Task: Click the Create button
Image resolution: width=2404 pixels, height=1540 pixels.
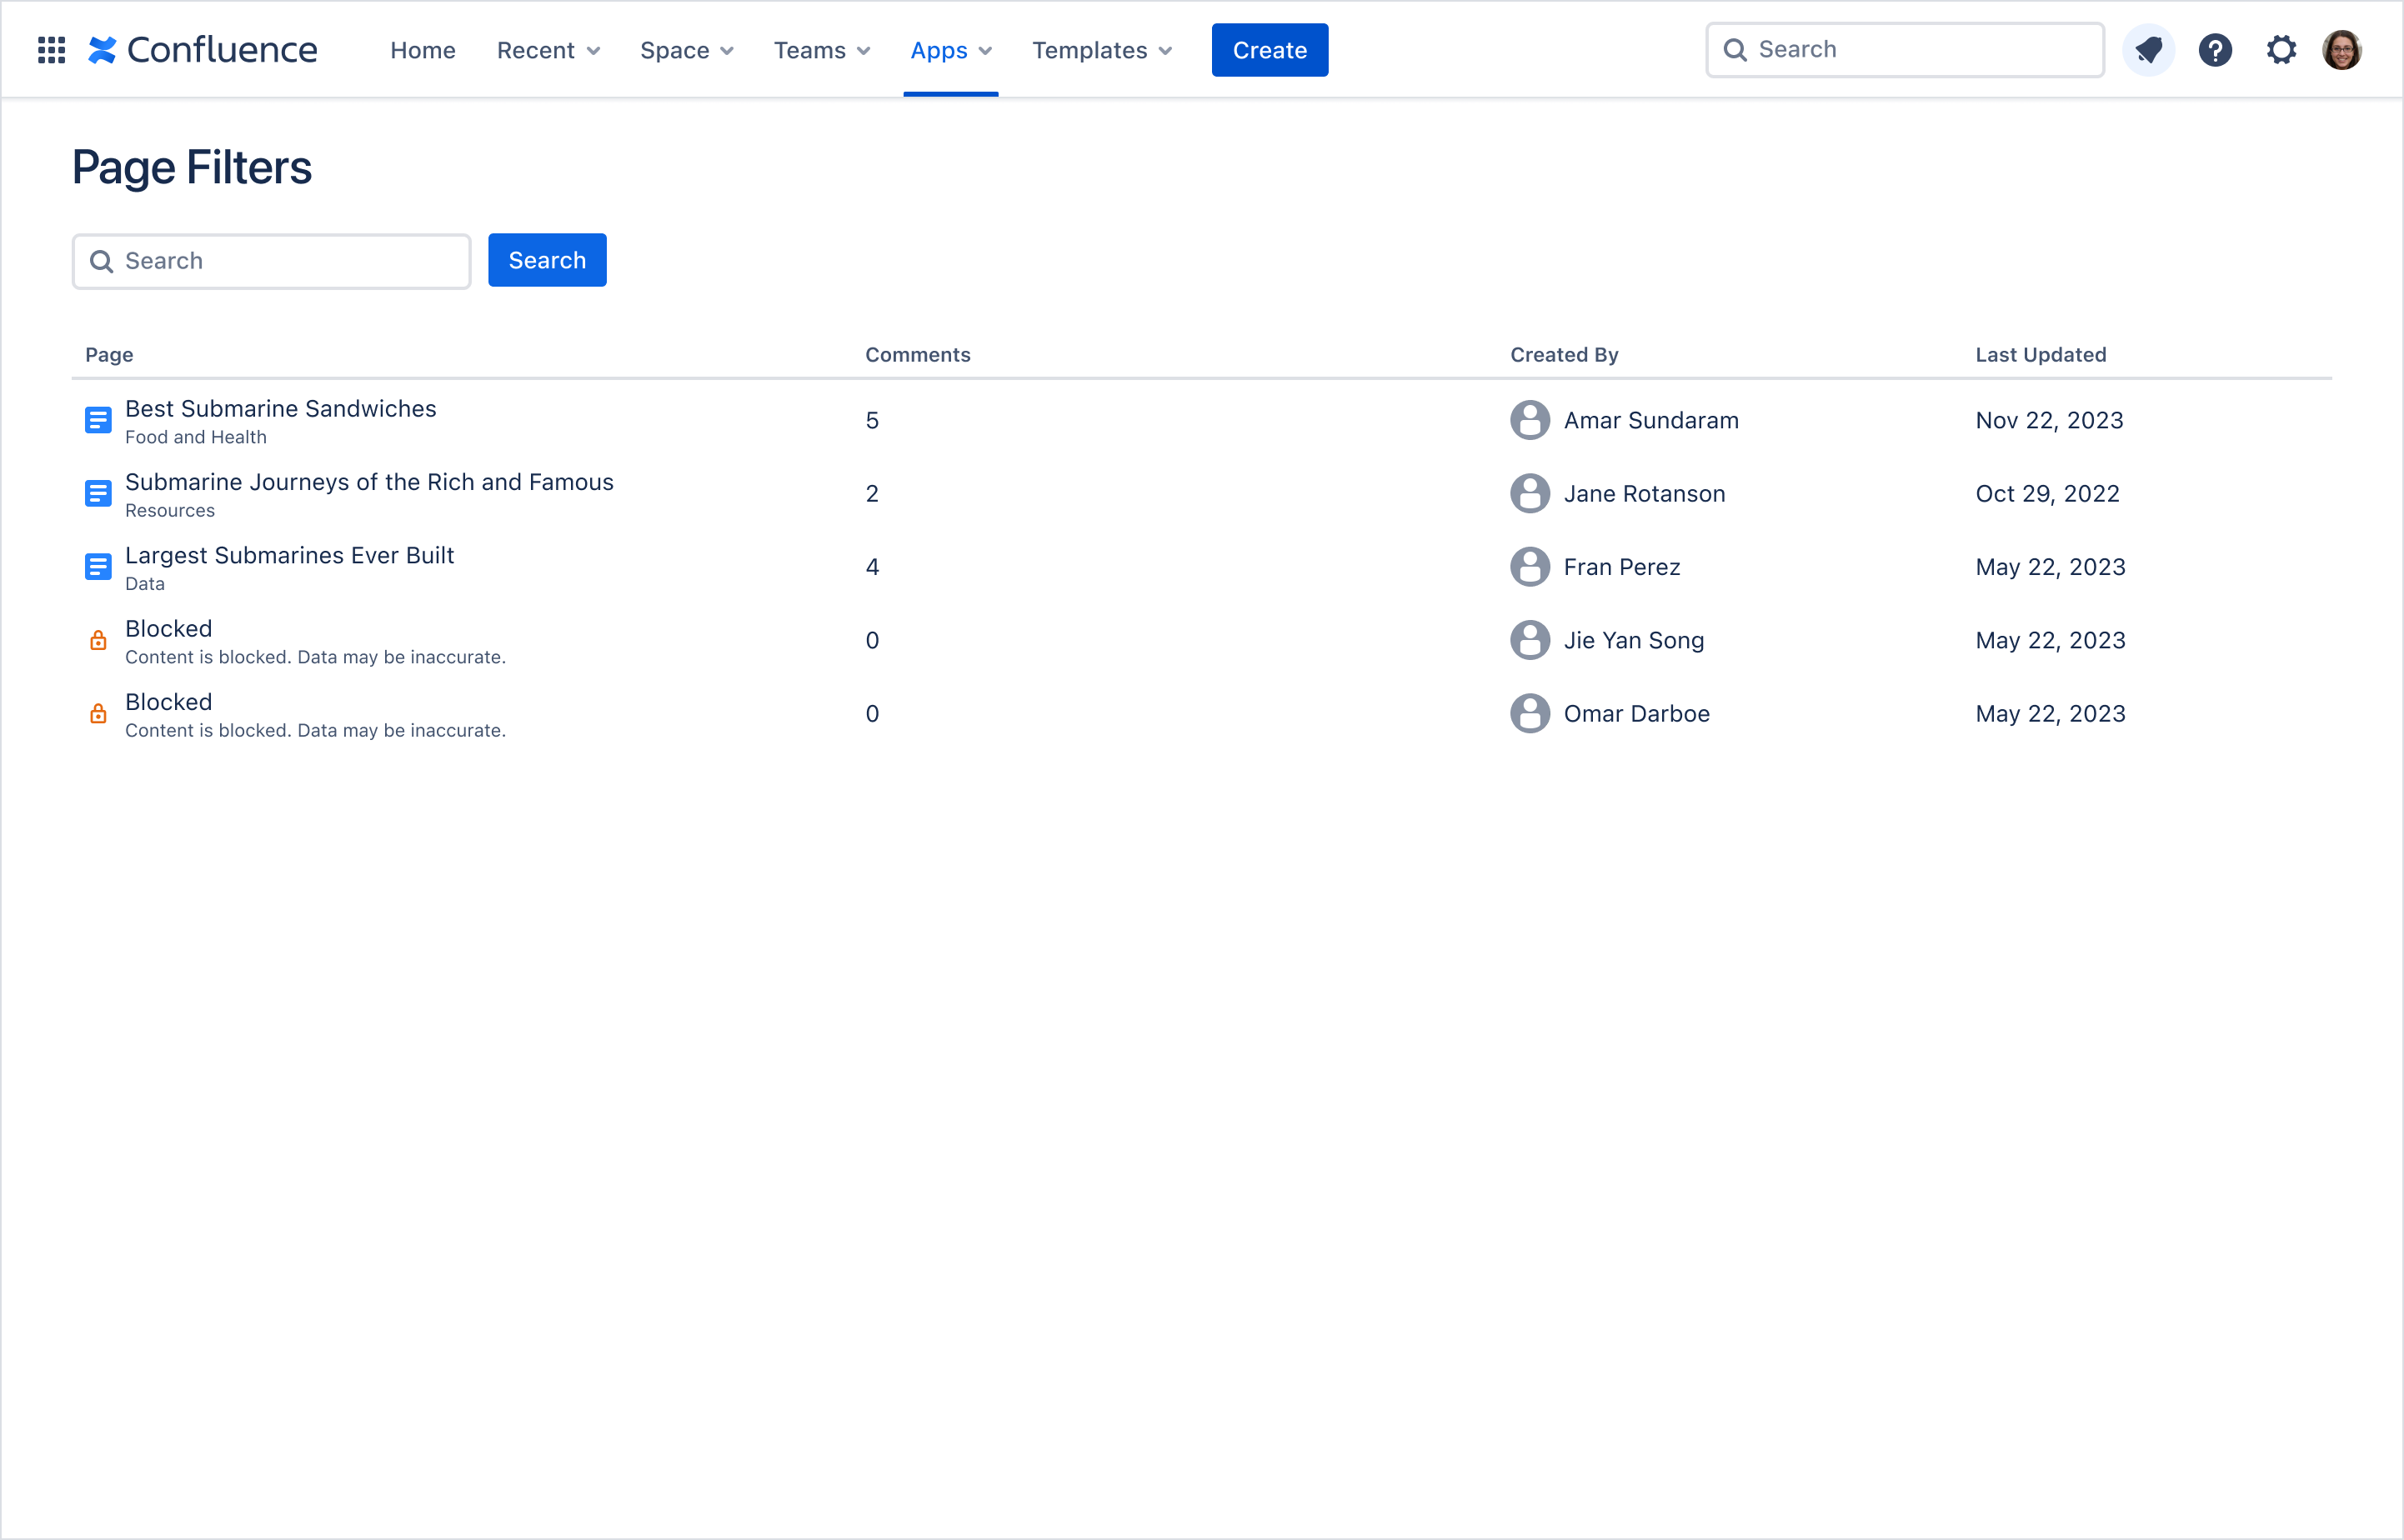Action: [x=1270, y=49]
